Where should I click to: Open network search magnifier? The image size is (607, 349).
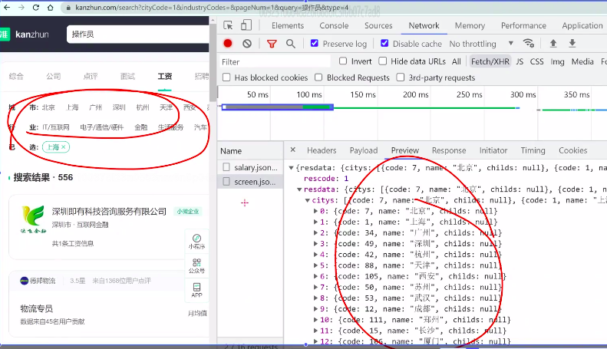point(291,44)
